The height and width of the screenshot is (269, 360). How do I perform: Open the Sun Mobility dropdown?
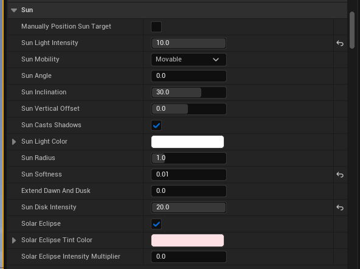[x=189, y=60]
